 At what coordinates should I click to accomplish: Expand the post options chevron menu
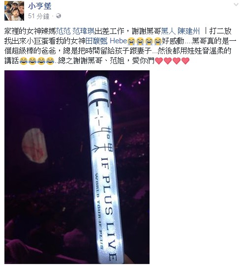point(236,4)
